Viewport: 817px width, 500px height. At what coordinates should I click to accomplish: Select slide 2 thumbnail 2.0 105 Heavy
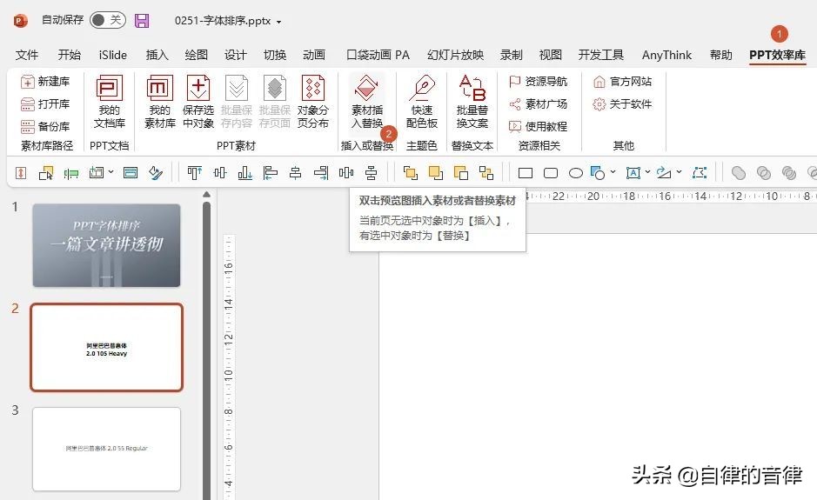pos(106,348)
